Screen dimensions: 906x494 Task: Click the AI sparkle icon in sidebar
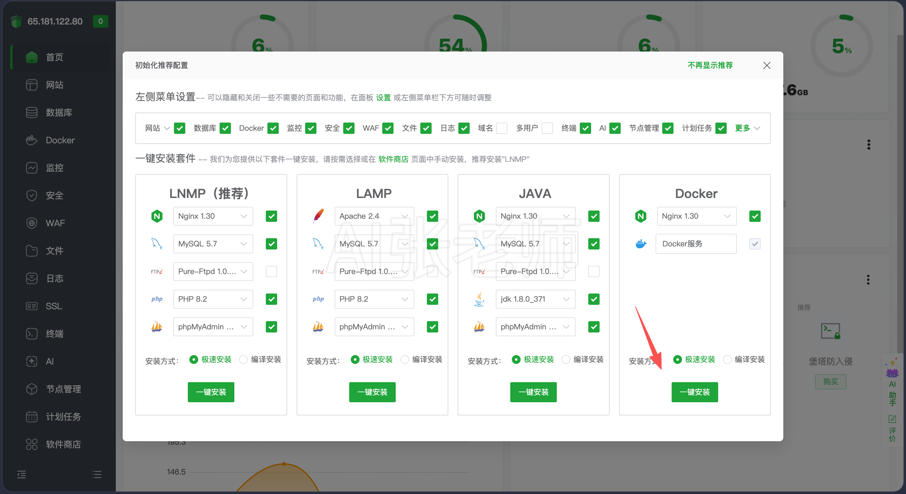32,361
